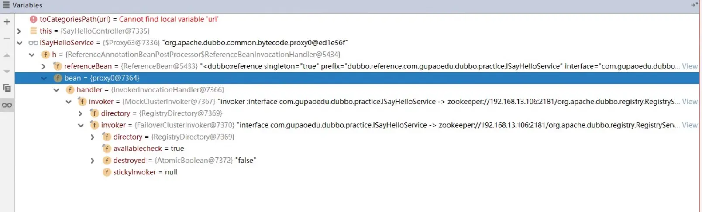Collapse the MockClusterInvoker invoker node
Screen dimensions: 702x212
point(68,102)
